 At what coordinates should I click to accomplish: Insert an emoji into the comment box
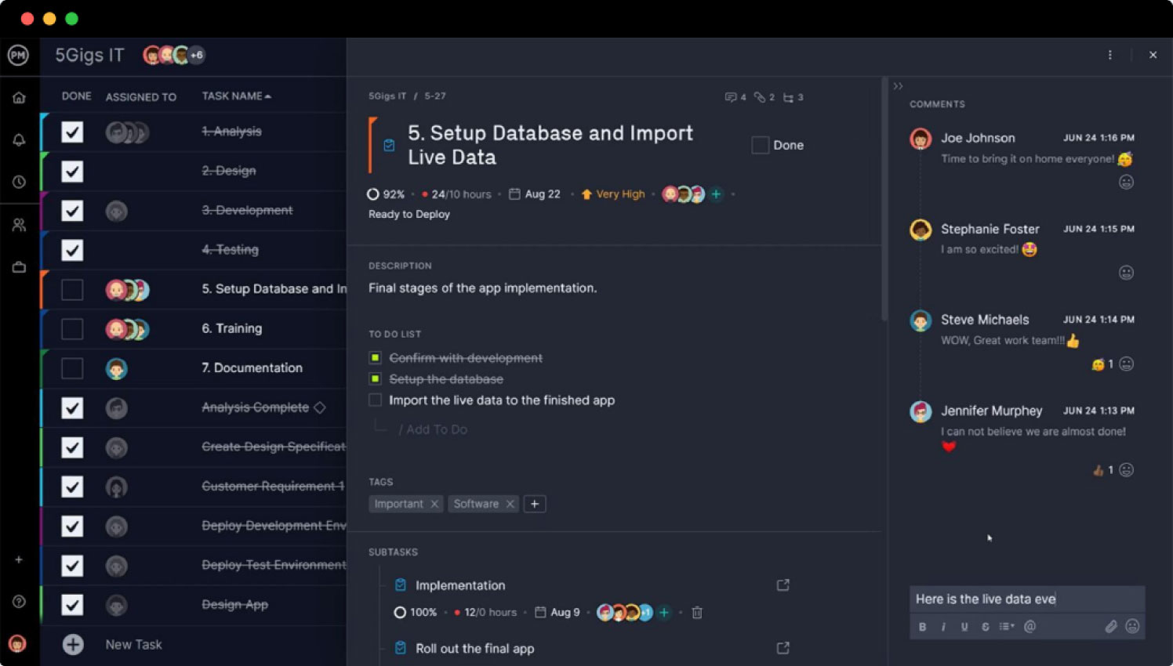(x=1132, y=626)
